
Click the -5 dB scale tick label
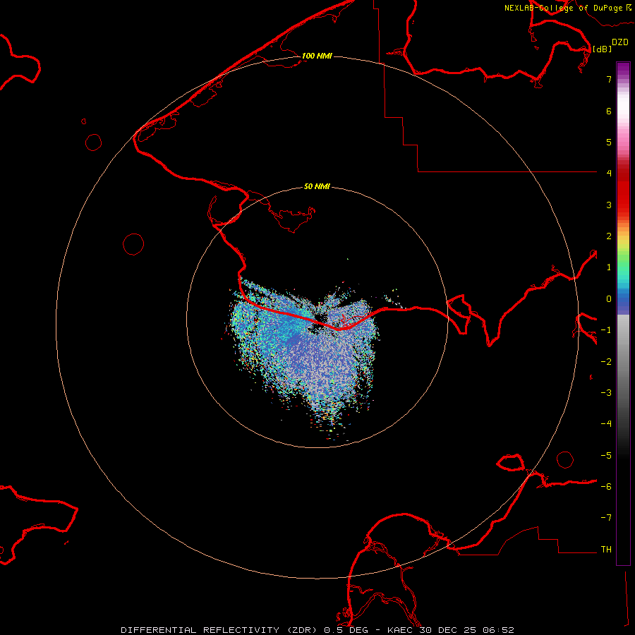(606, 456)
